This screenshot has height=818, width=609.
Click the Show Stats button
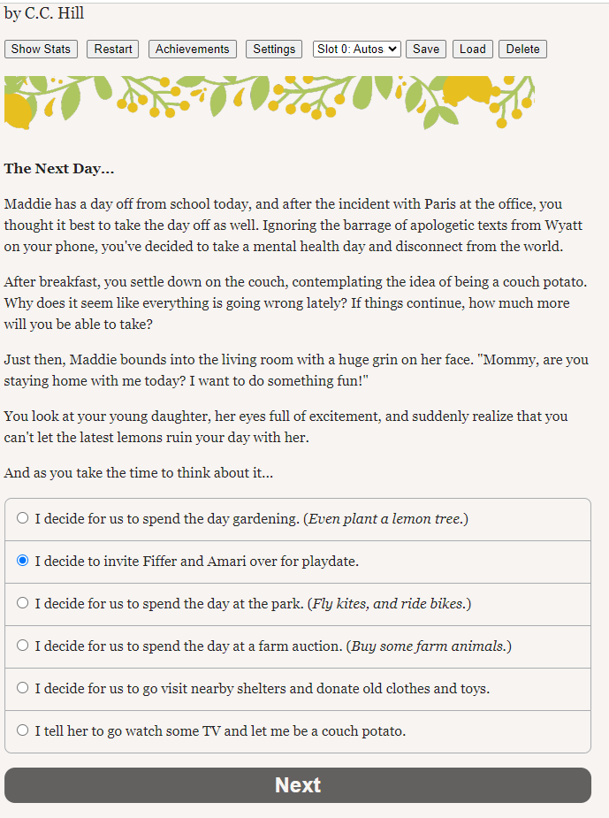[41, 49]
